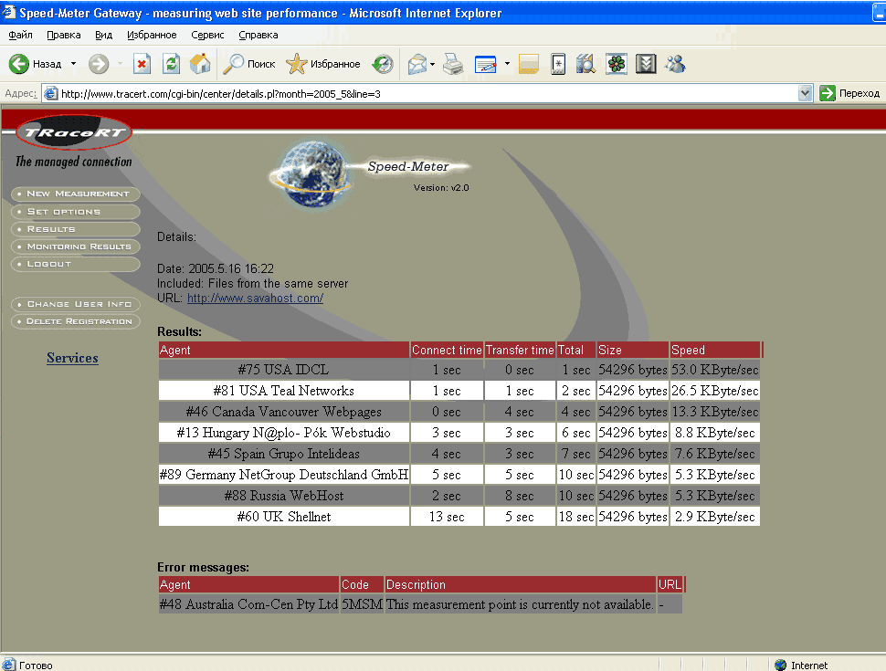Open the Services link
The height and width of the screenshot is (671, 886).
click(72, 358)
